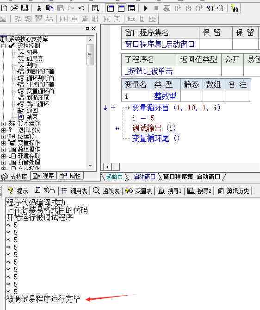Select 变量循环首 in the library tree
The image size is (260, 310).
[x=40, y=91]
